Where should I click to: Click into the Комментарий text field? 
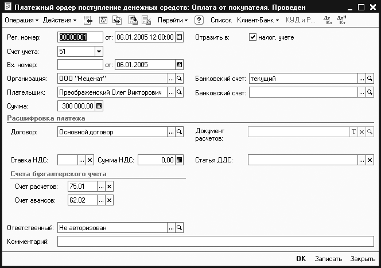215,242
